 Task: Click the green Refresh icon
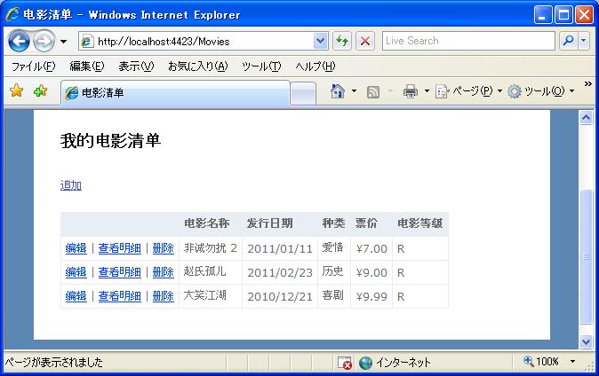[x=342, y=41]
